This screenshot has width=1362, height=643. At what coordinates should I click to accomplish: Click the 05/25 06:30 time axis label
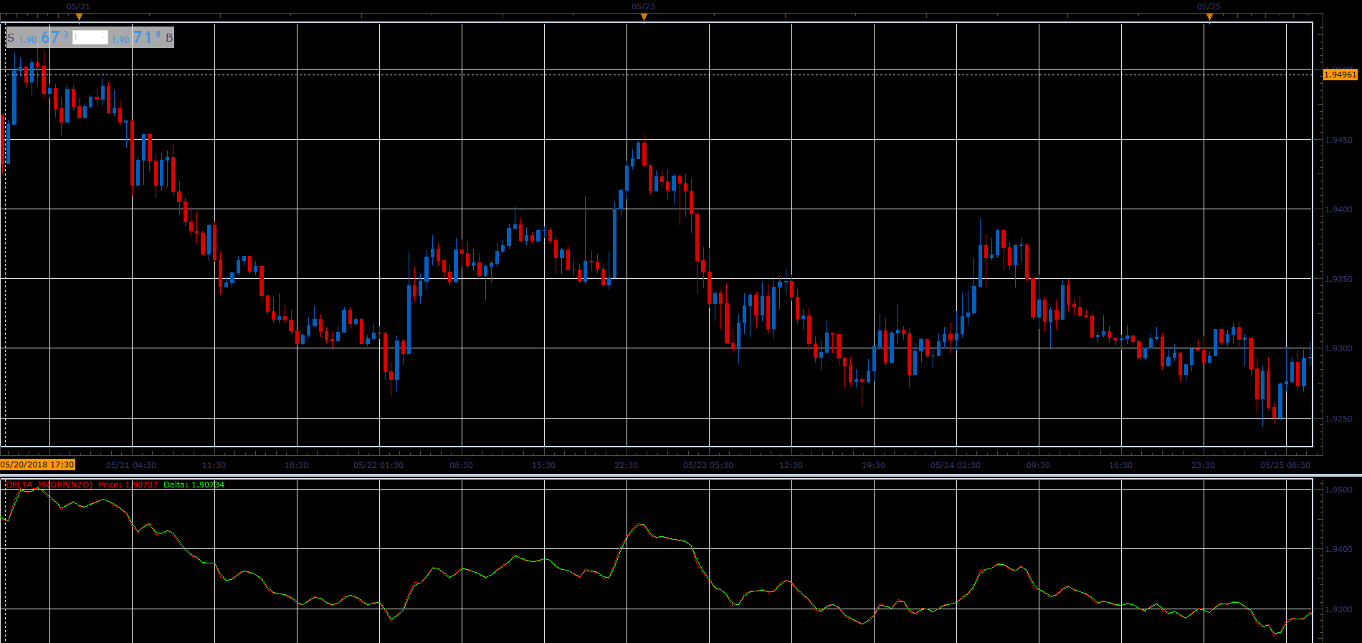1285,465
